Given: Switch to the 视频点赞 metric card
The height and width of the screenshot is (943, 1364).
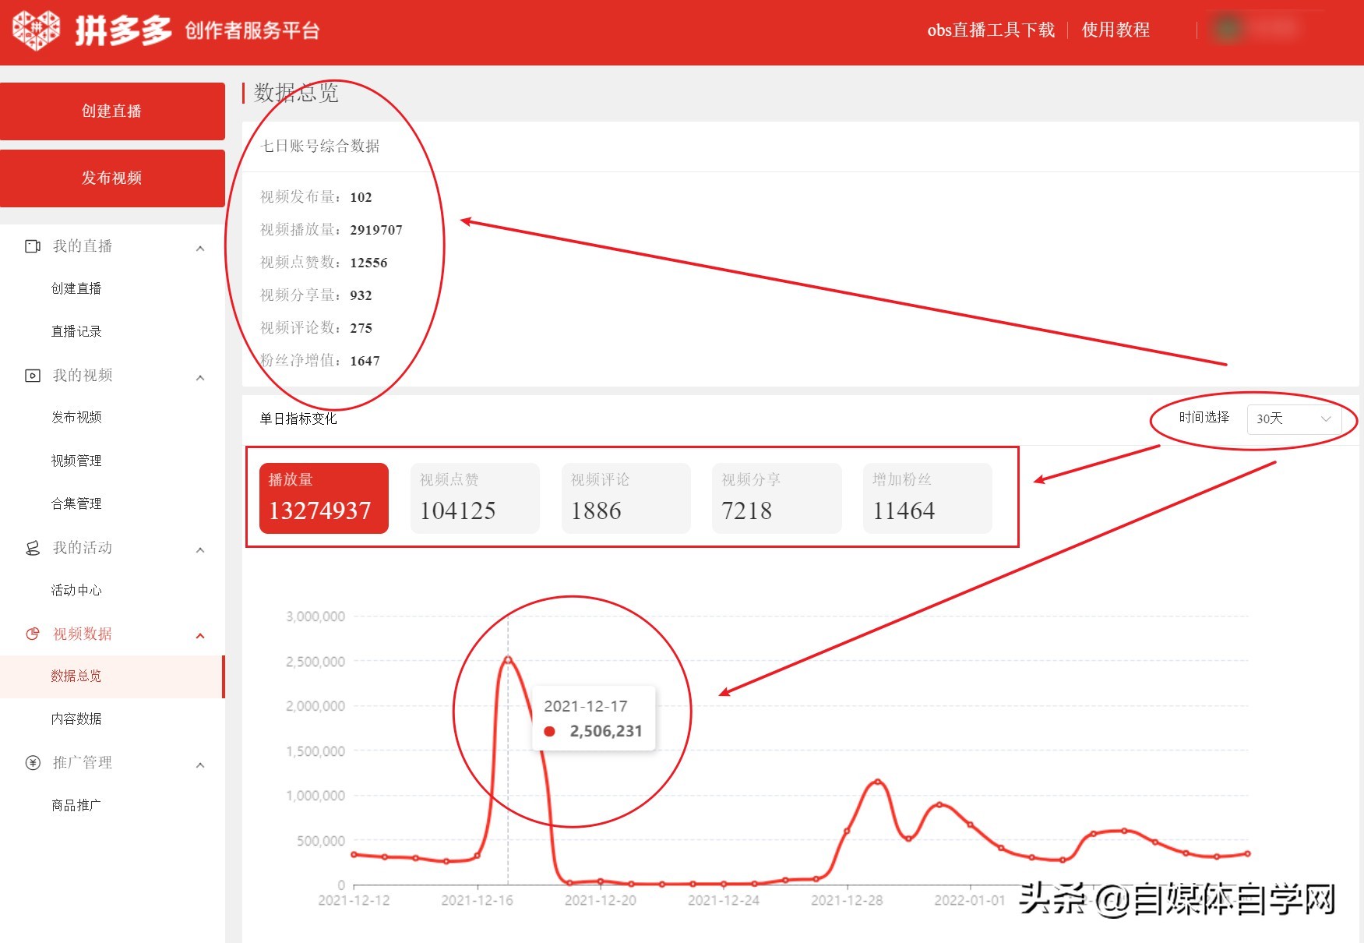Looking at the screenshot, I should (x=475, y=497).
